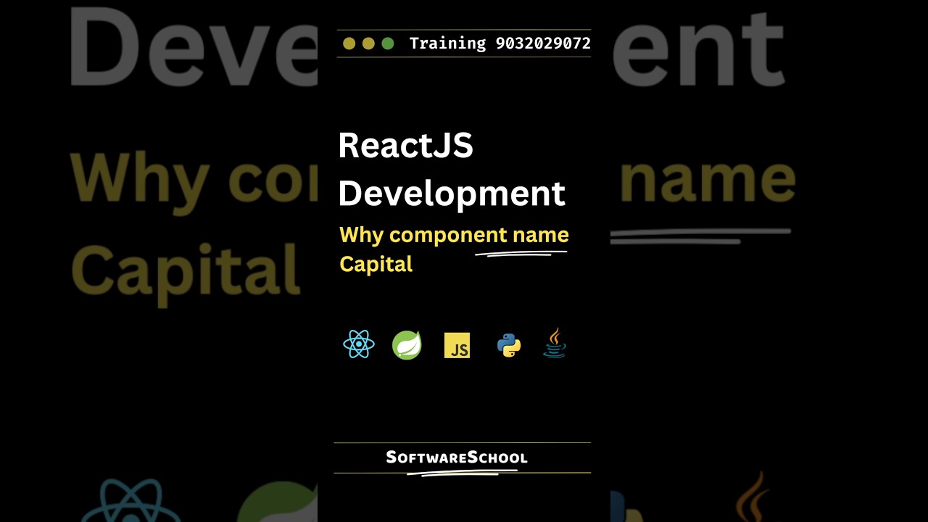
Task: Click the 'SoftwareSchool' footer label
Action: tap(457, 457)
